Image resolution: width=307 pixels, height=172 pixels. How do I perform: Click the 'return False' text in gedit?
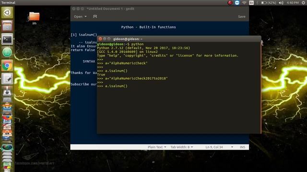point(83,50)
